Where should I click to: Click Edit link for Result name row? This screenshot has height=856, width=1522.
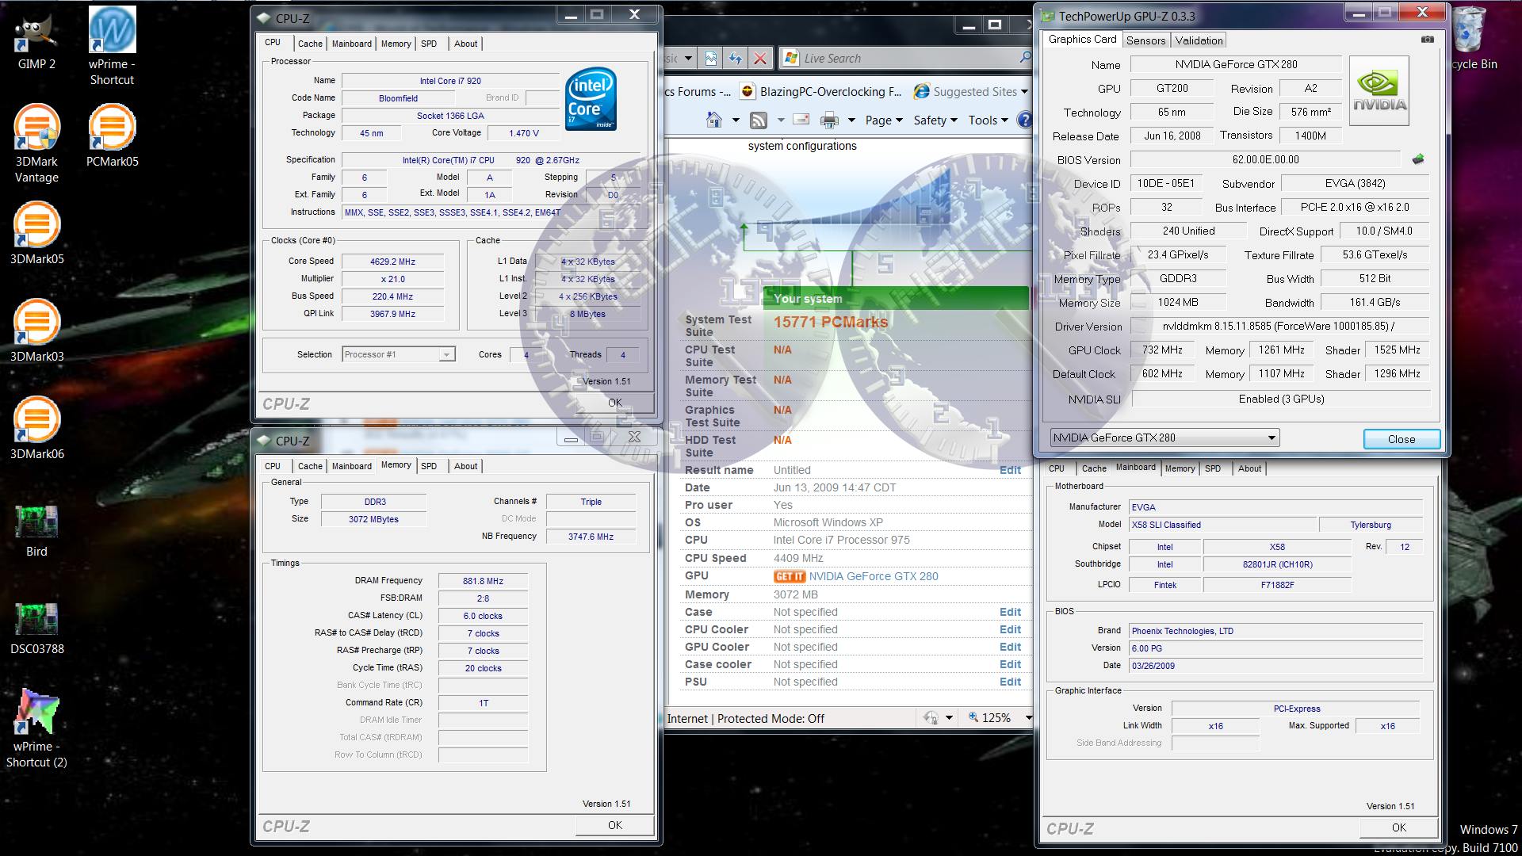click(1010, 470)
